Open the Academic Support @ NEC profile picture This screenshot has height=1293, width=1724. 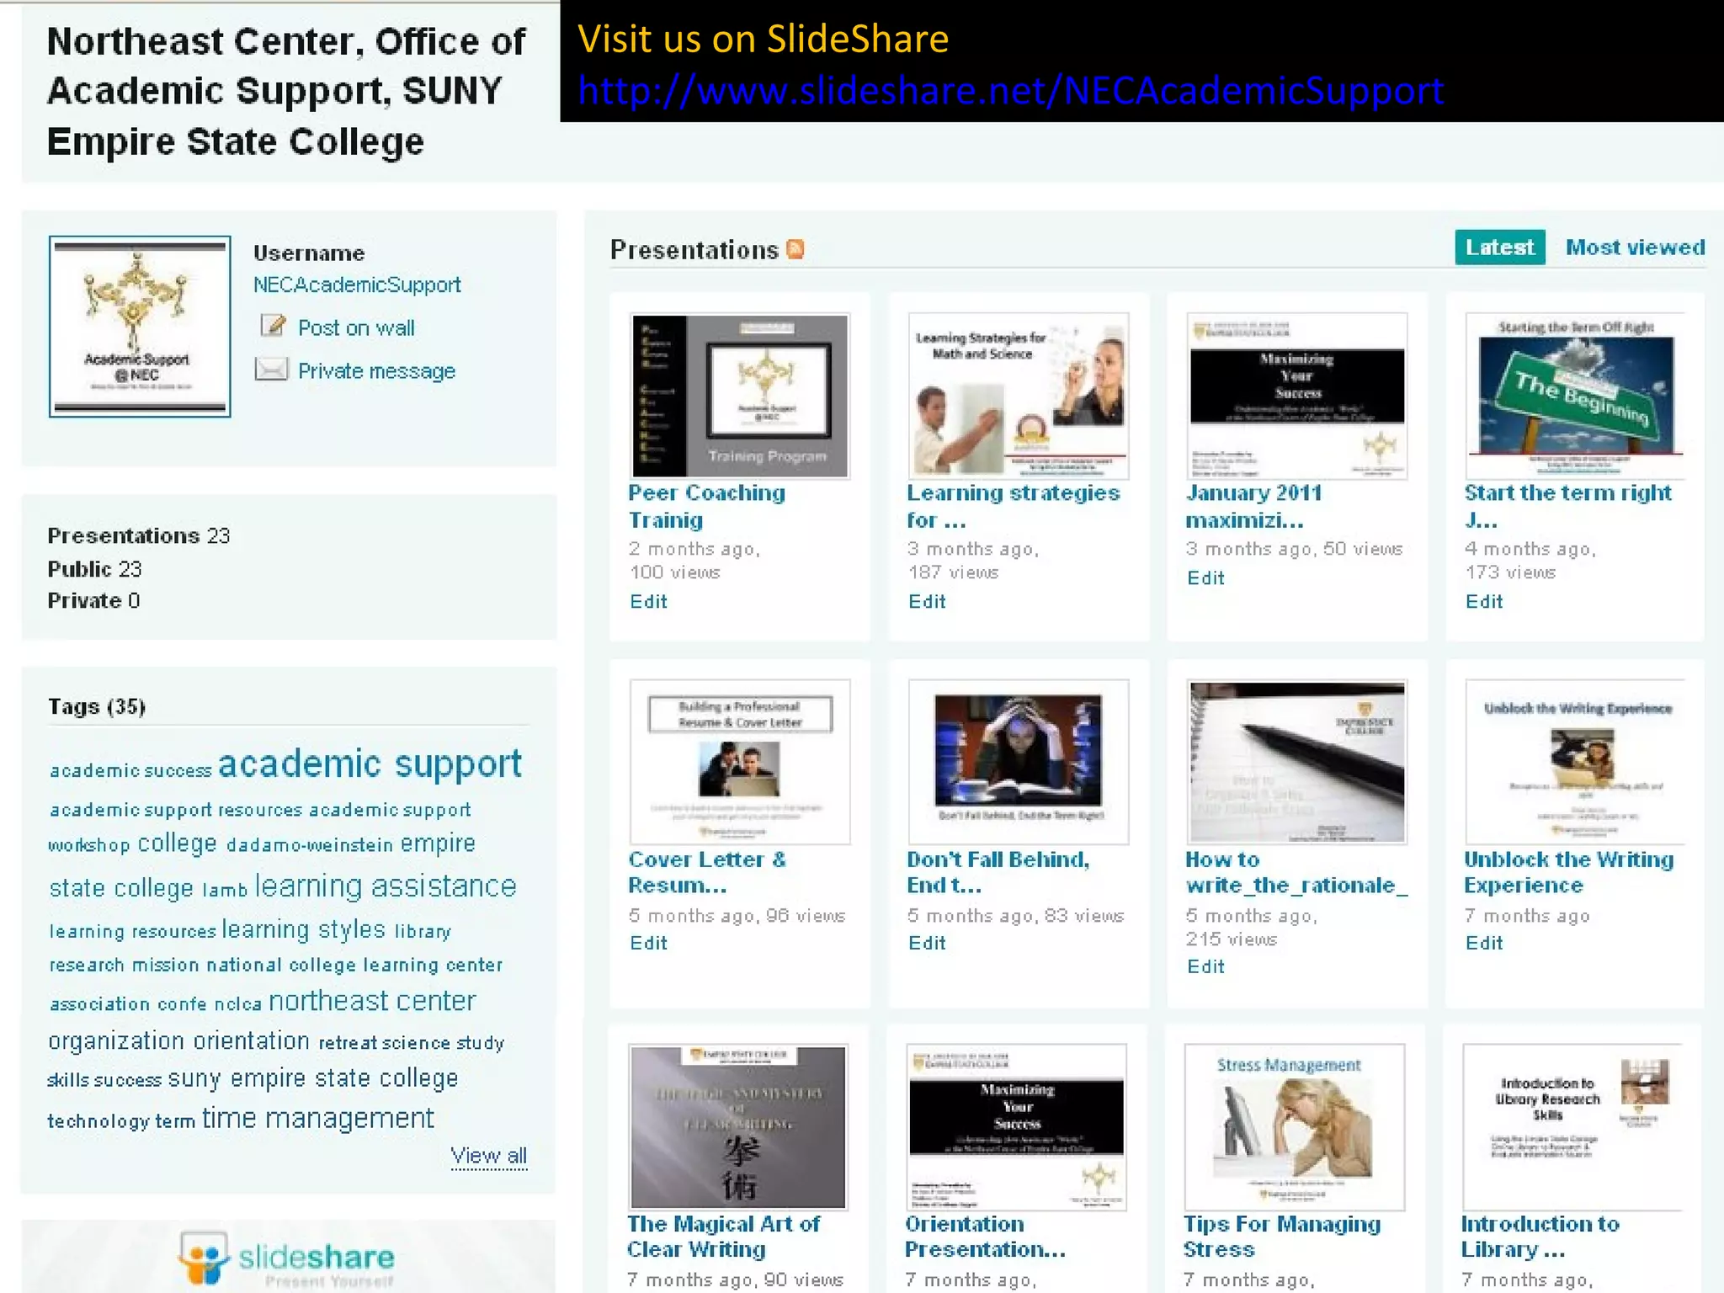tap(140, 327)
